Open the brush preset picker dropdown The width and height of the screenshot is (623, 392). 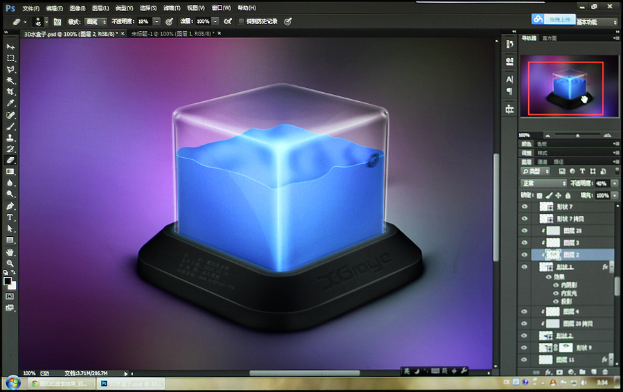click(46, 22)
